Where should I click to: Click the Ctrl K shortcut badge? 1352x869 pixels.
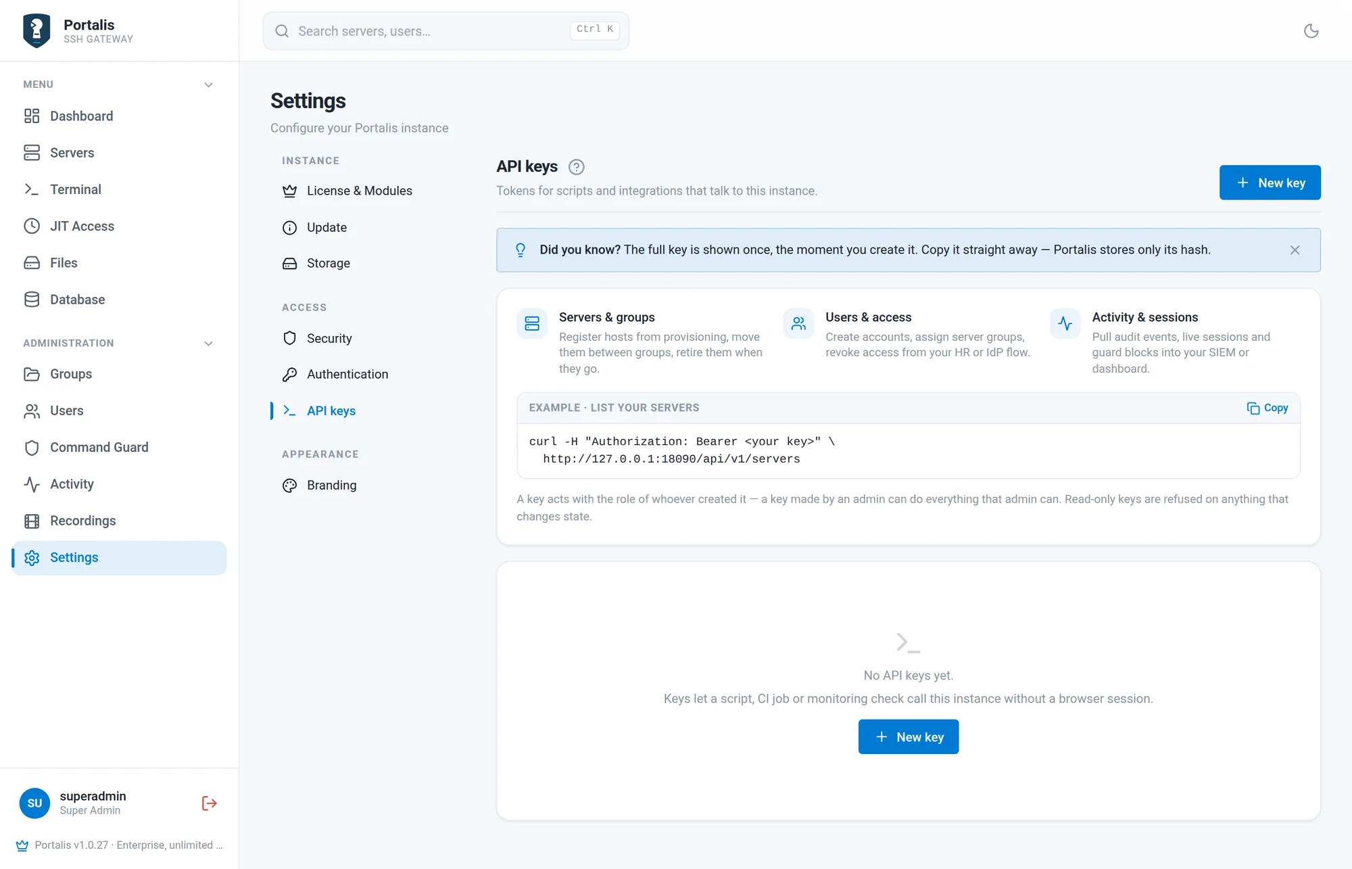click(595, 29)
